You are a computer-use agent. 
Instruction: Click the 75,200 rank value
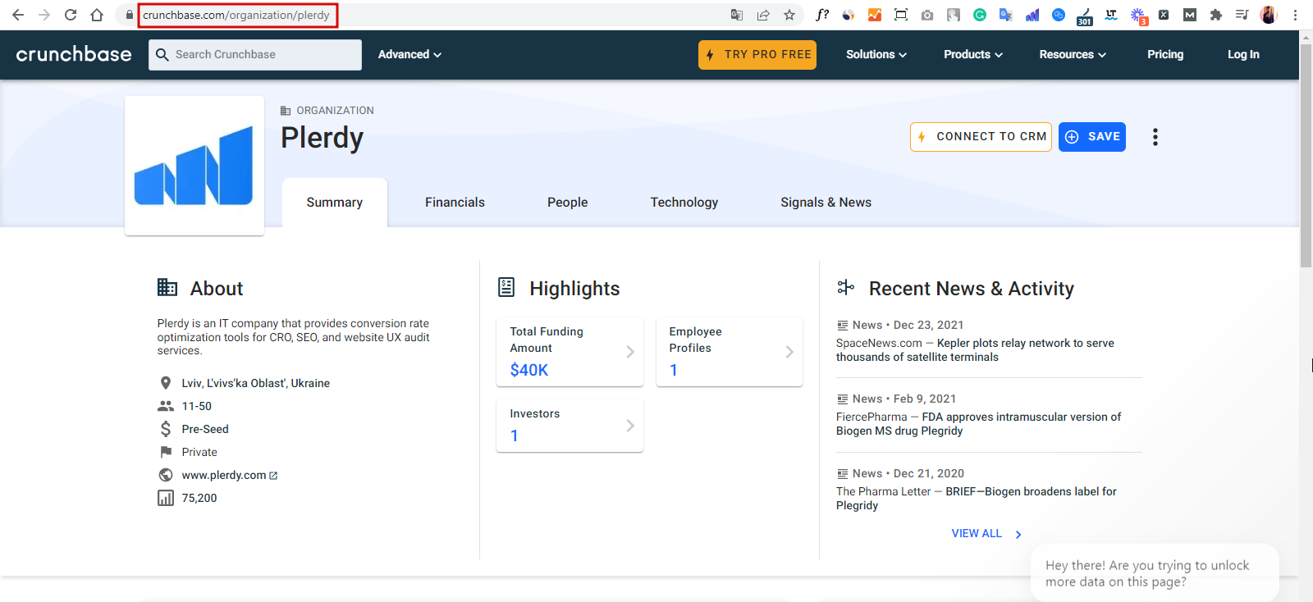tap(199, 498)
